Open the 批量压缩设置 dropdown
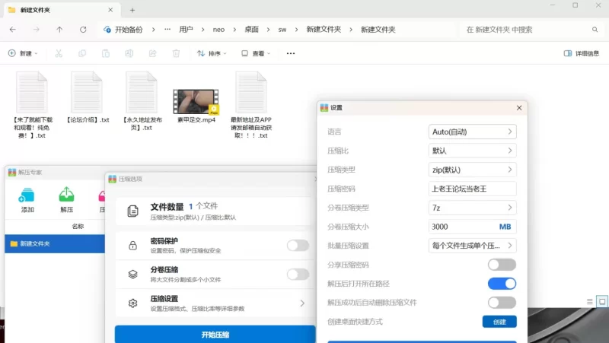Screen dimensions: 609x343 click(472, 246)
